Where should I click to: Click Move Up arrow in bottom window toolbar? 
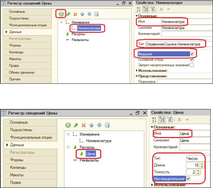(91, 125)
